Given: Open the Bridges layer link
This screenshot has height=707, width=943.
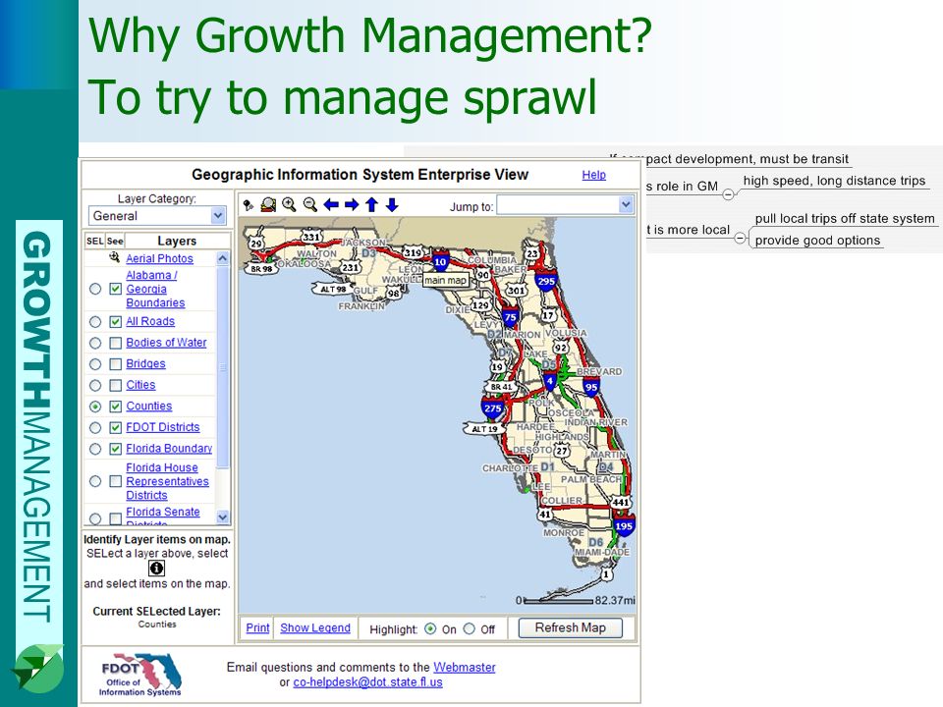Looking at the screenshot, I should point(145,364).
